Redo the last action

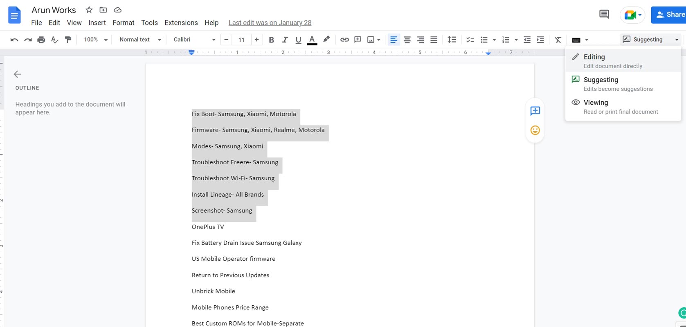tap(28, 40)
